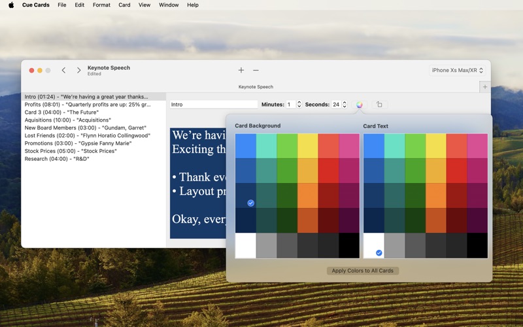Pick checked white swatch in Card Text

[374, 246]
